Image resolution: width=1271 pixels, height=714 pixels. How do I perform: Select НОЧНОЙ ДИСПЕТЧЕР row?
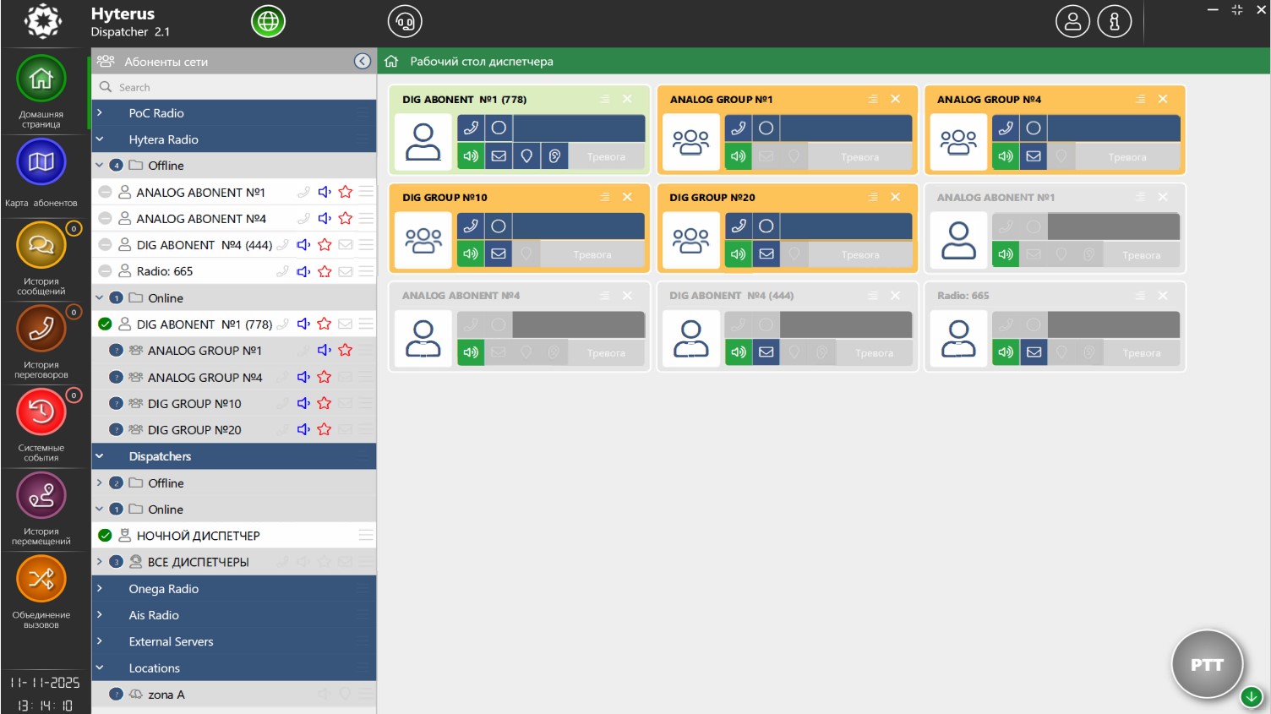tap(234, 535)
